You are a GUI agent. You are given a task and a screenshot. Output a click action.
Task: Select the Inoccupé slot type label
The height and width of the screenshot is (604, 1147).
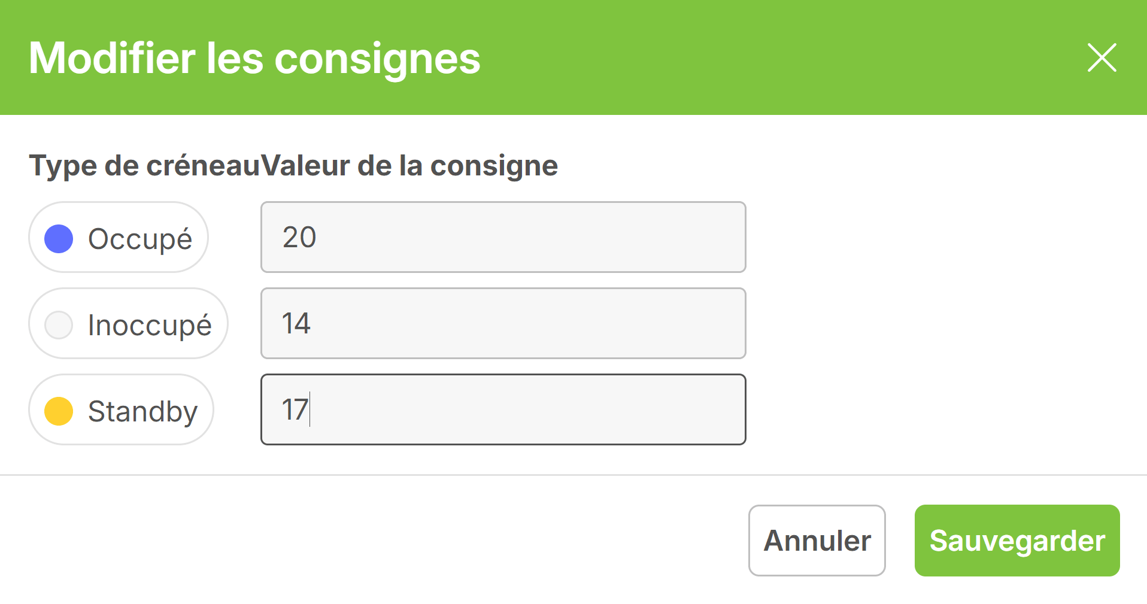(x=150, y=325)
